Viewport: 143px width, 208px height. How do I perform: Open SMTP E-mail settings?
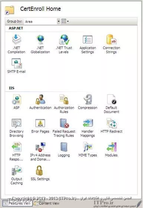point(16,66)
